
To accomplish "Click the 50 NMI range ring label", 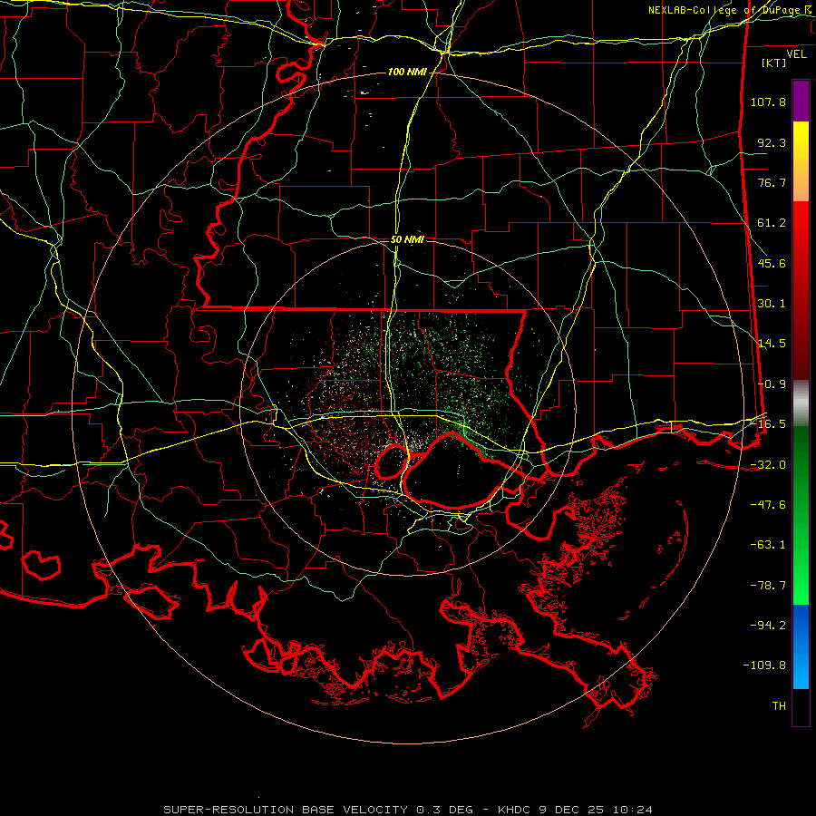I will point(407,240).
